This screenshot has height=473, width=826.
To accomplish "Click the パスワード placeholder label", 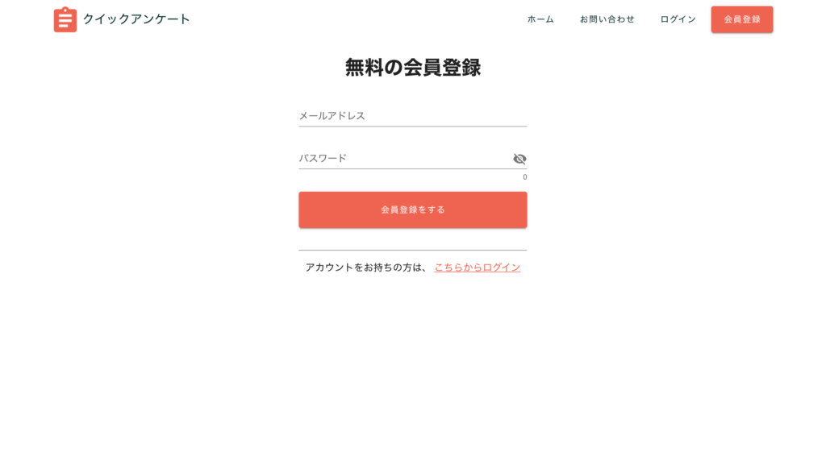I will pyautogui.click(x=323, y=159).
